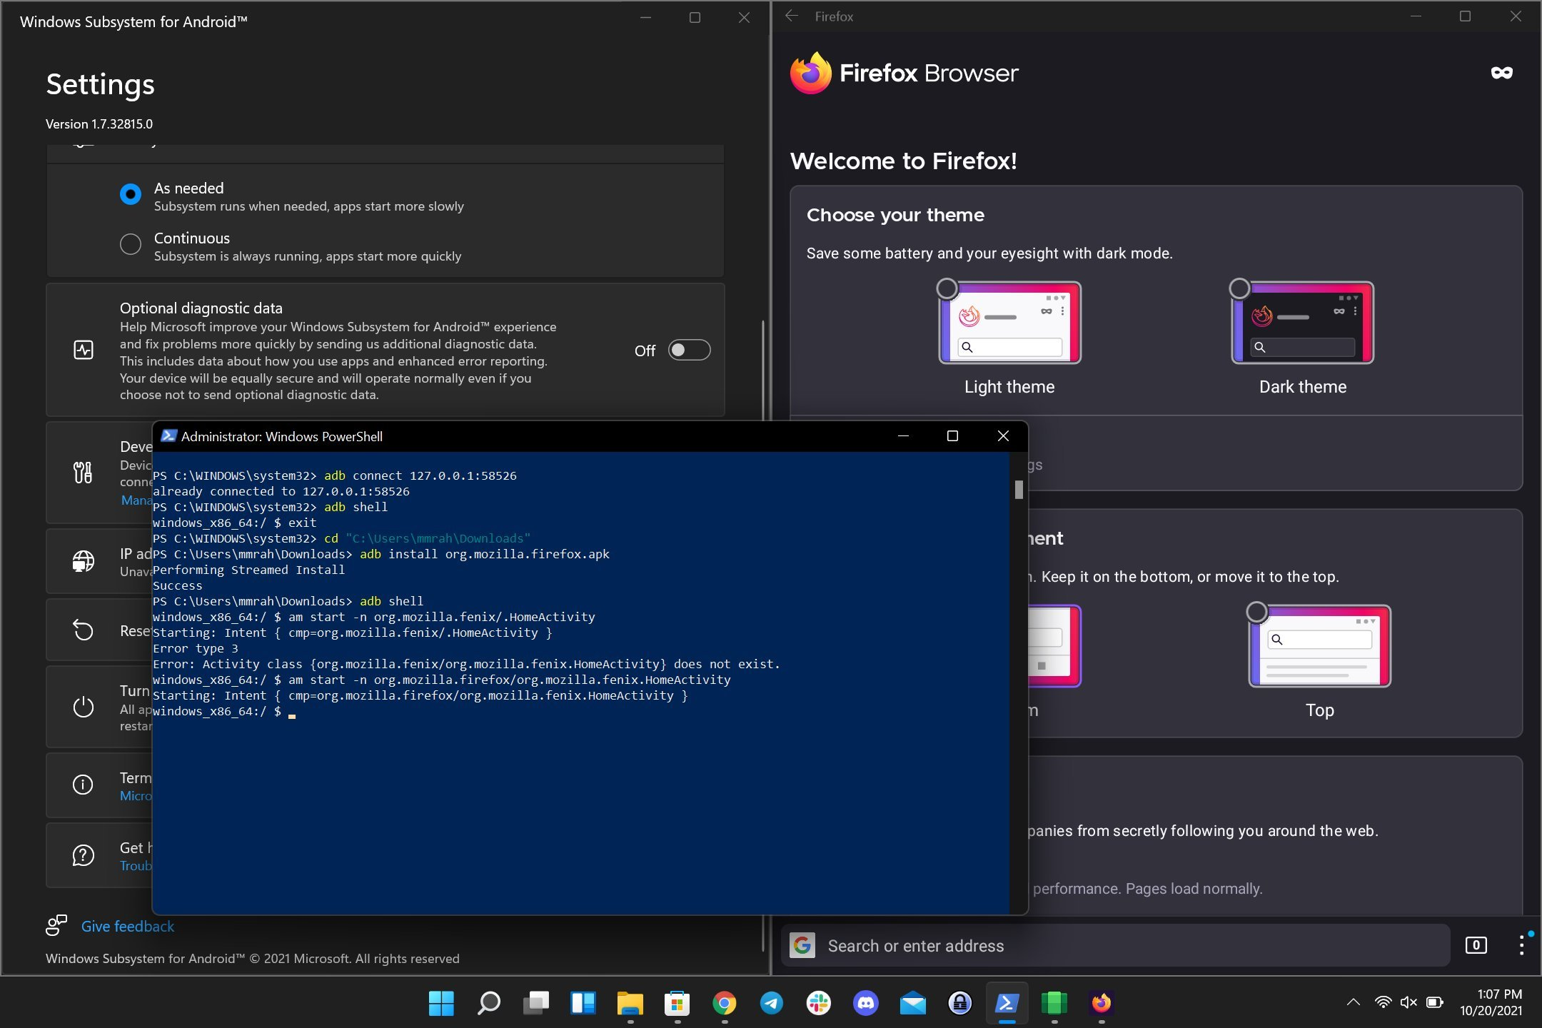Screen dimensions: 1542x1028
Task: Open Firefox three-dot menu in toolbar
Action: (x=1521, y=945)
